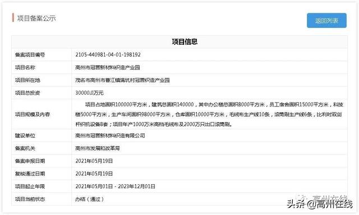Image resolution: width=359 pixels, height=215 pixels.
Task: Select the 复核通过日期 label
Action: pos(30,174)
